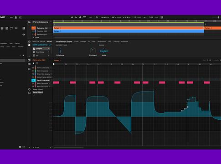Open the arranger view icon beside project name
Screen dimensions: 221x164
[29, 22]
